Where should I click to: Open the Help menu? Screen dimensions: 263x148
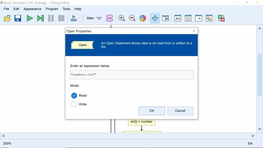pyautogui.click(x=78, y=9)
